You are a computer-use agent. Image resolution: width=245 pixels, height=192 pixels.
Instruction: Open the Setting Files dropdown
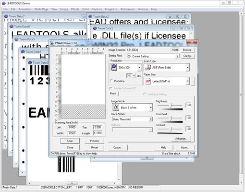pos(177,56)
